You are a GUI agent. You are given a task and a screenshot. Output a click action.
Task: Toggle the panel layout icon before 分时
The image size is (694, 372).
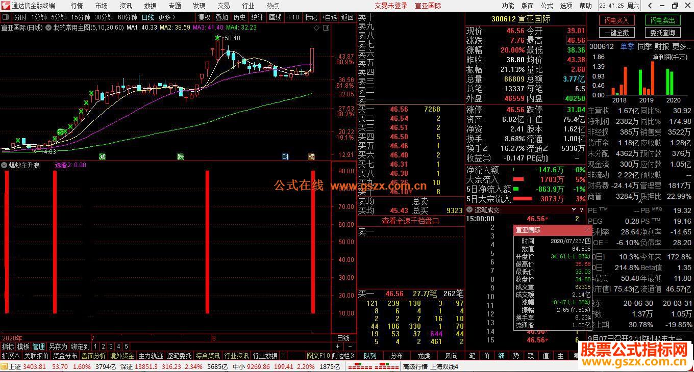click(7, 17)
